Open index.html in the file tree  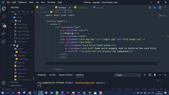(22, 28)
